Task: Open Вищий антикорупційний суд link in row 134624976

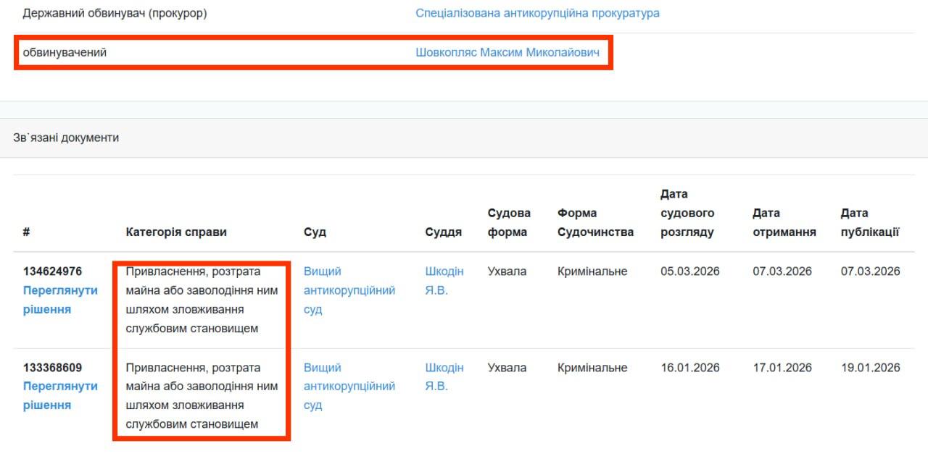Action: point(349,290)
